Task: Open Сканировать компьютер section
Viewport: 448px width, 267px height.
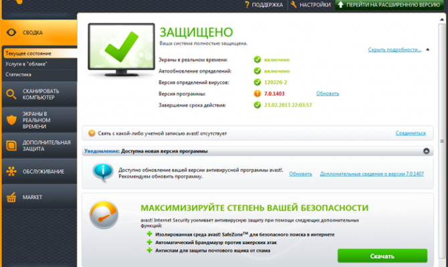Action: click(39, 94)
